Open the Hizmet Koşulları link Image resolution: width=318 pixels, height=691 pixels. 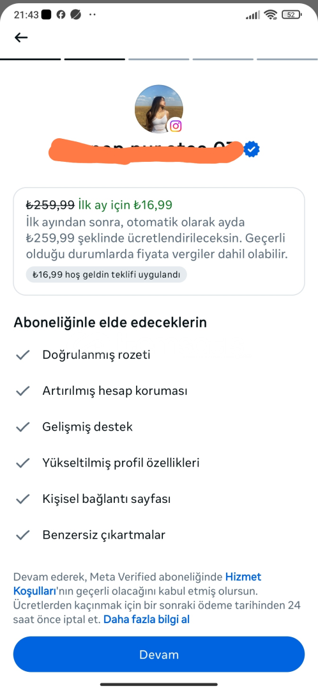click(137, 584)
